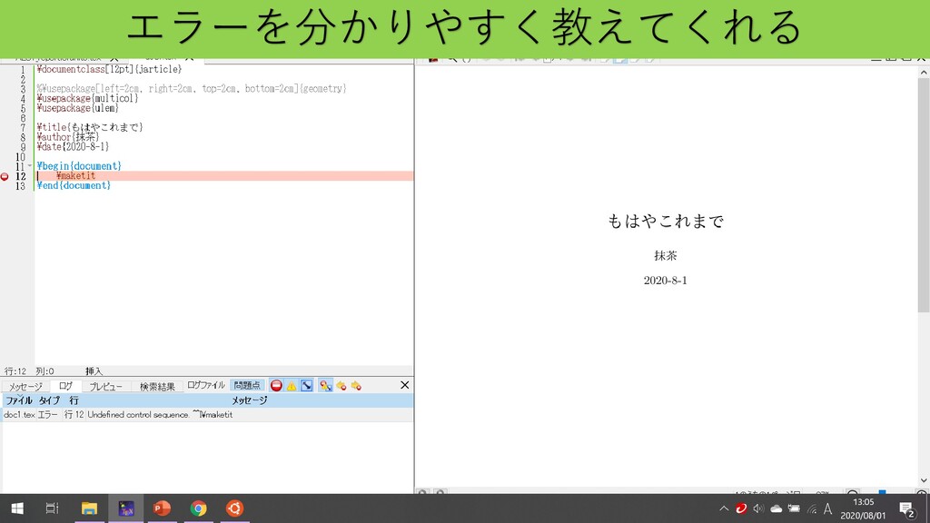This screenshot has width=930, height=523.
Task: Close the log panel with the X
Action: (404, 385)
